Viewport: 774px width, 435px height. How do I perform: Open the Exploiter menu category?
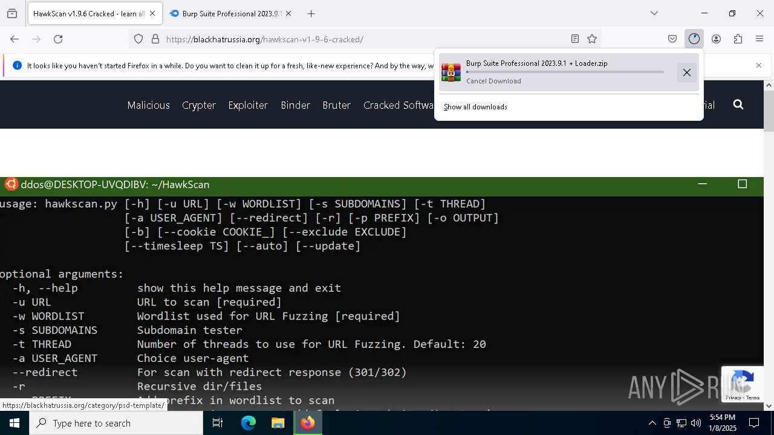pos(248,105)
